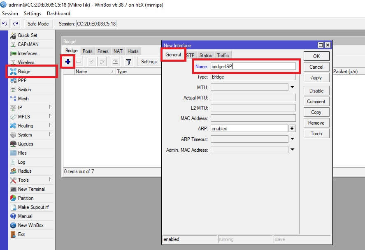This screenshot has height=250, width=365.
Task: Sort by the Name column header
Action: (x=95, y=72)
